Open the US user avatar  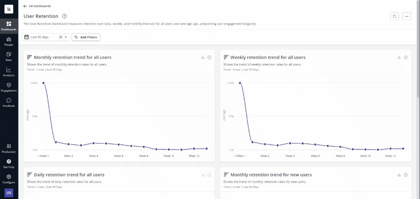click(x=9, y=193)
